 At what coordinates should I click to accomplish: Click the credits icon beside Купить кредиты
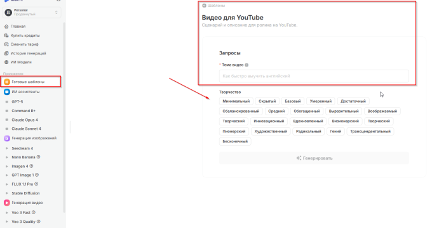click(6, 35)
